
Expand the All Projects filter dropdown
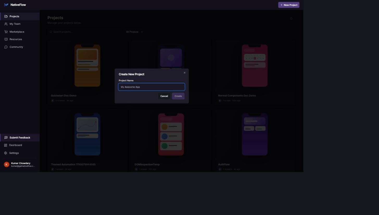point(135,32)
